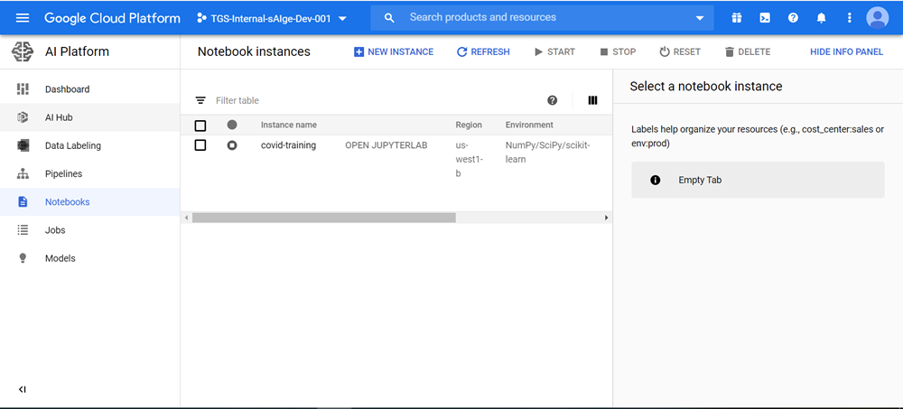Collapse the sidebar with the bottom arrow

click(x=23, y=389)
